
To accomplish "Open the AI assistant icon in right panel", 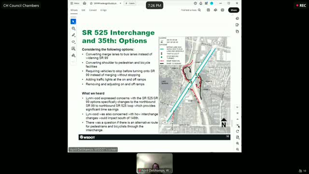I will pos(237,18).
